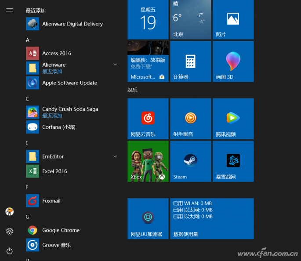Image resolution: width=301 pixels, height=261 pixels.
Task: Click the Power button icon
Action: (9, 251)
